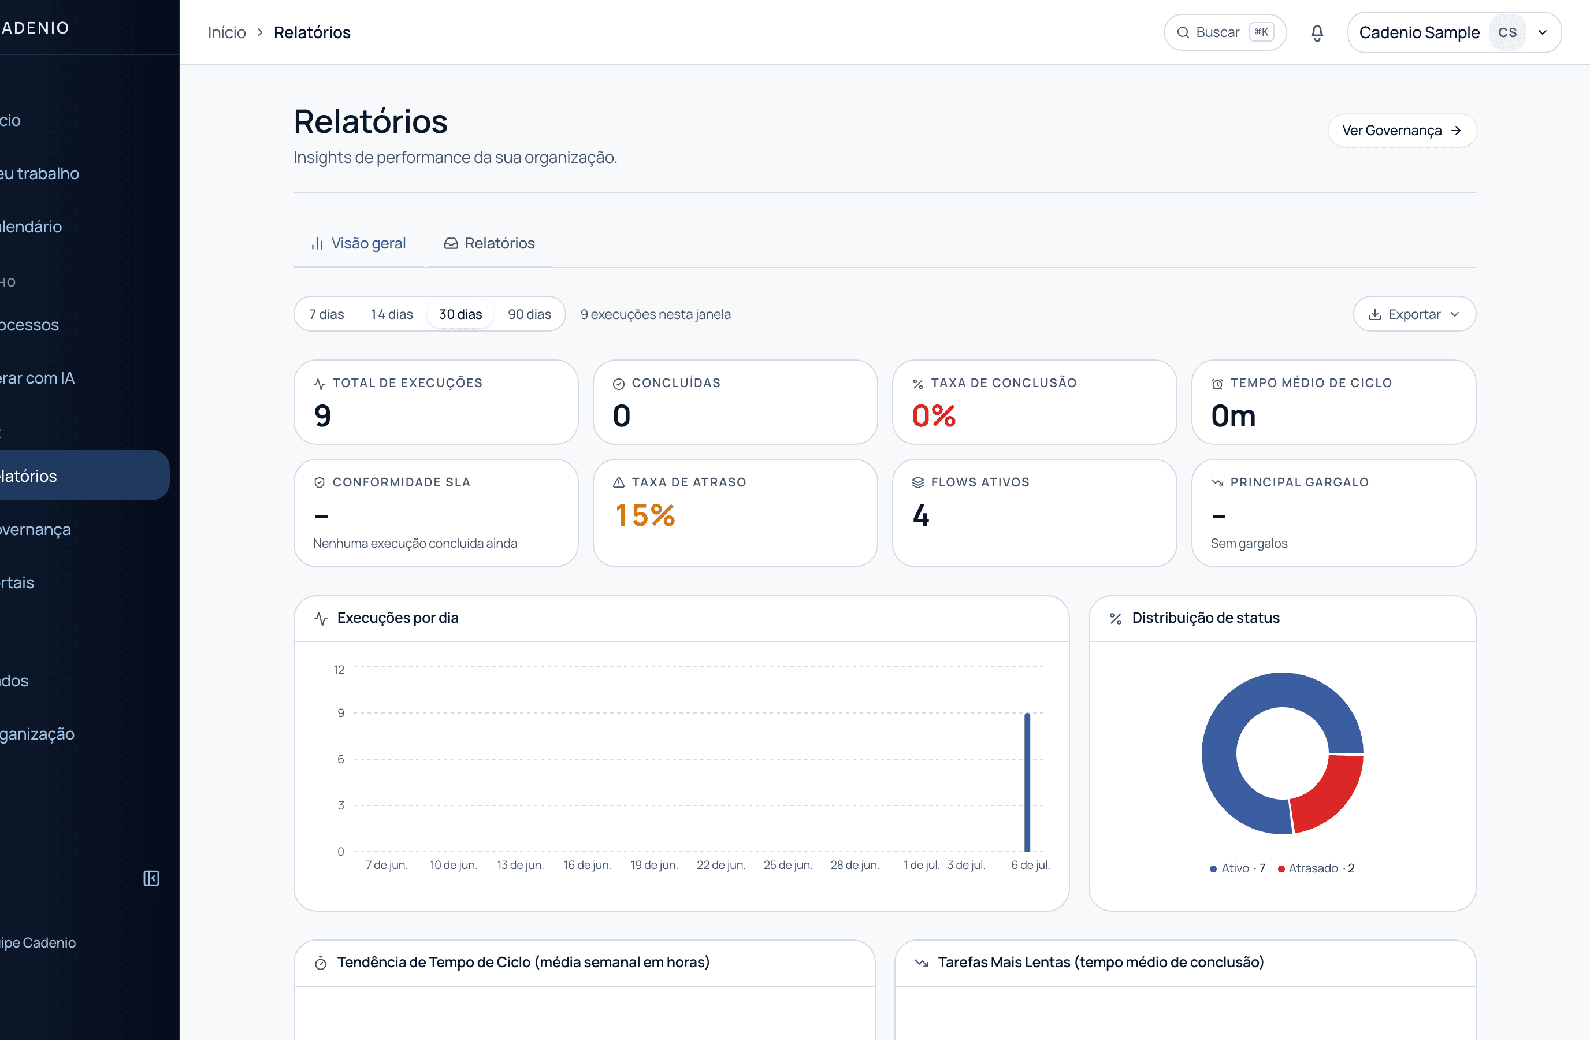Click the 15% Taxa de Atraso value
This screenshot has width=1590, height=1040.
point(645,515)
